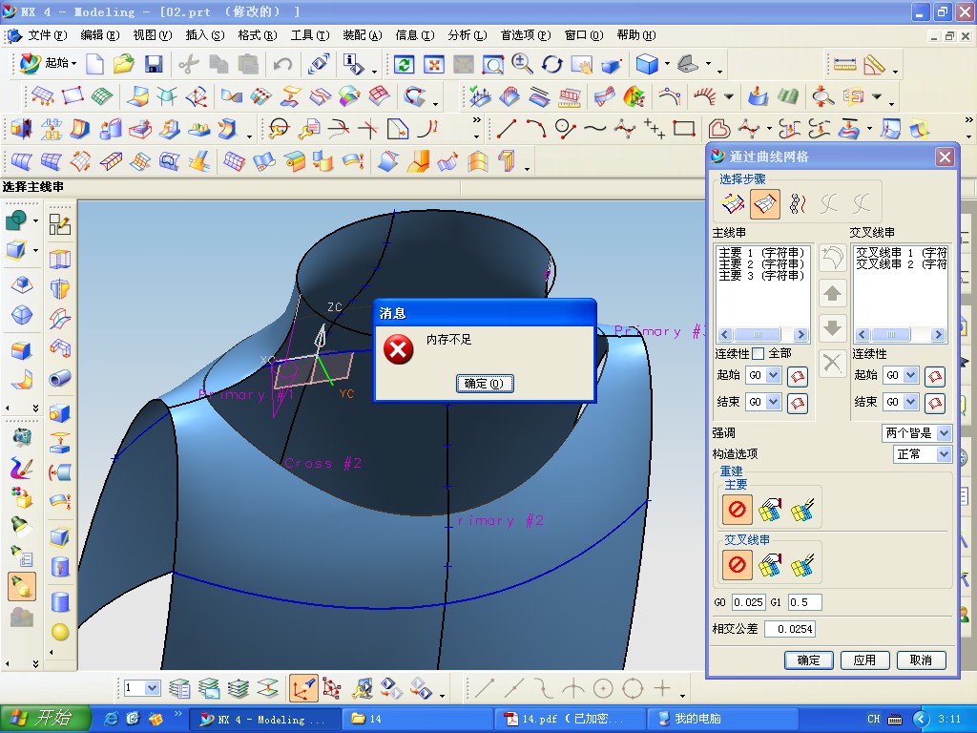Save the part with floppy disk icon

click(154, 64)
